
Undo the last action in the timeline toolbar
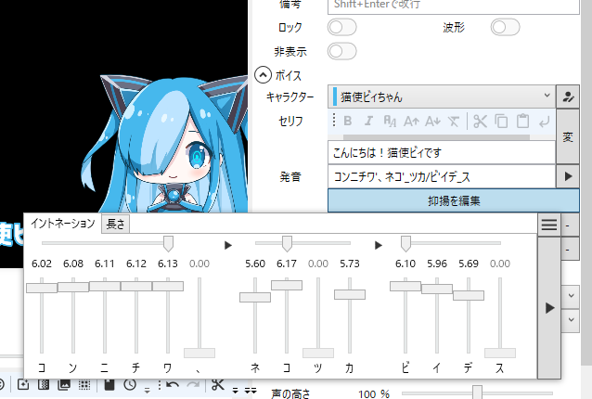click(173, 385)
